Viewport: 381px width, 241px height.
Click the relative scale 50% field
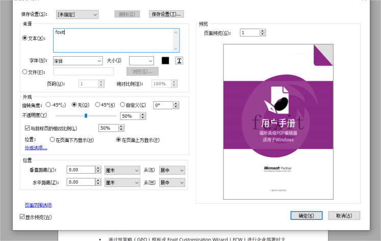[x=108, y=128]
